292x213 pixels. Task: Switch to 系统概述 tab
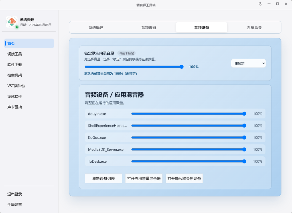(x=96, y=27)
